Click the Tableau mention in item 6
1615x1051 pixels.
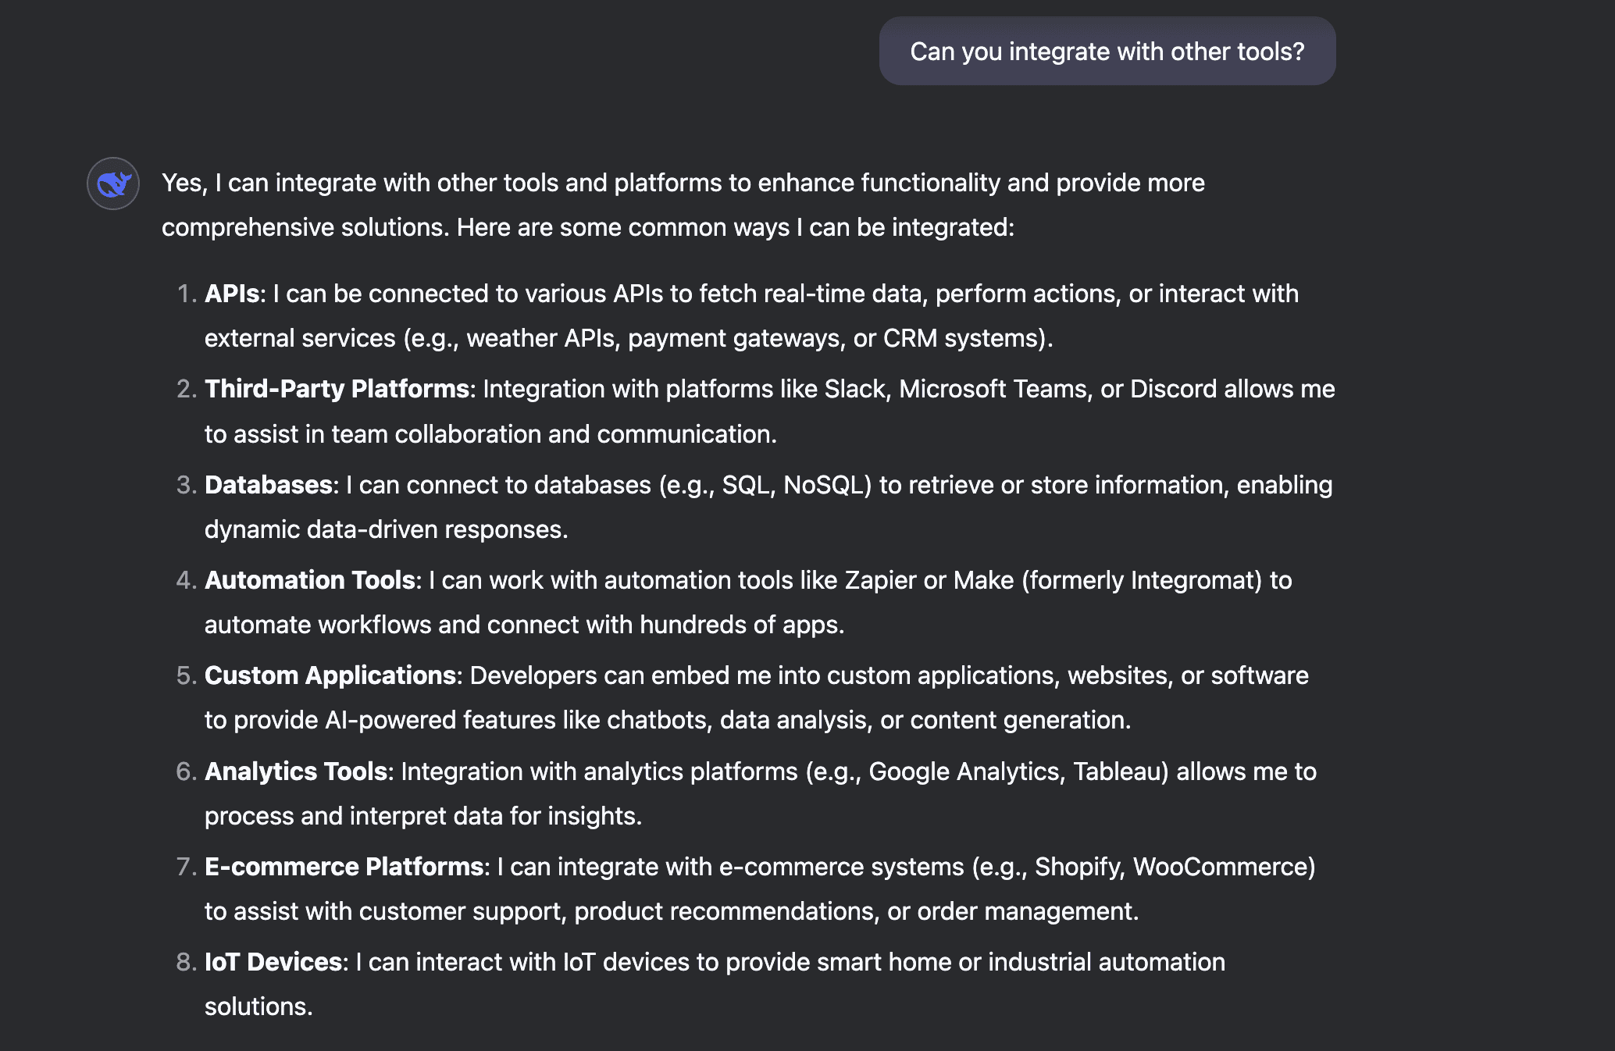[x=1117, y=771]
